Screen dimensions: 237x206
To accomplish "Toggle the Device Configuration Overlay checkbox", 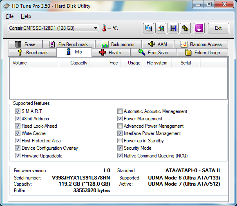I will pyautogui.click(x=18, y=148).
